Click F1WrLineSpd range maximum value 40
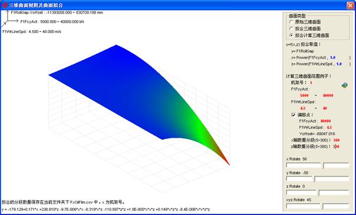Viewport: 356px width, 215px height. pyautogui.click(x=325, y=108)
